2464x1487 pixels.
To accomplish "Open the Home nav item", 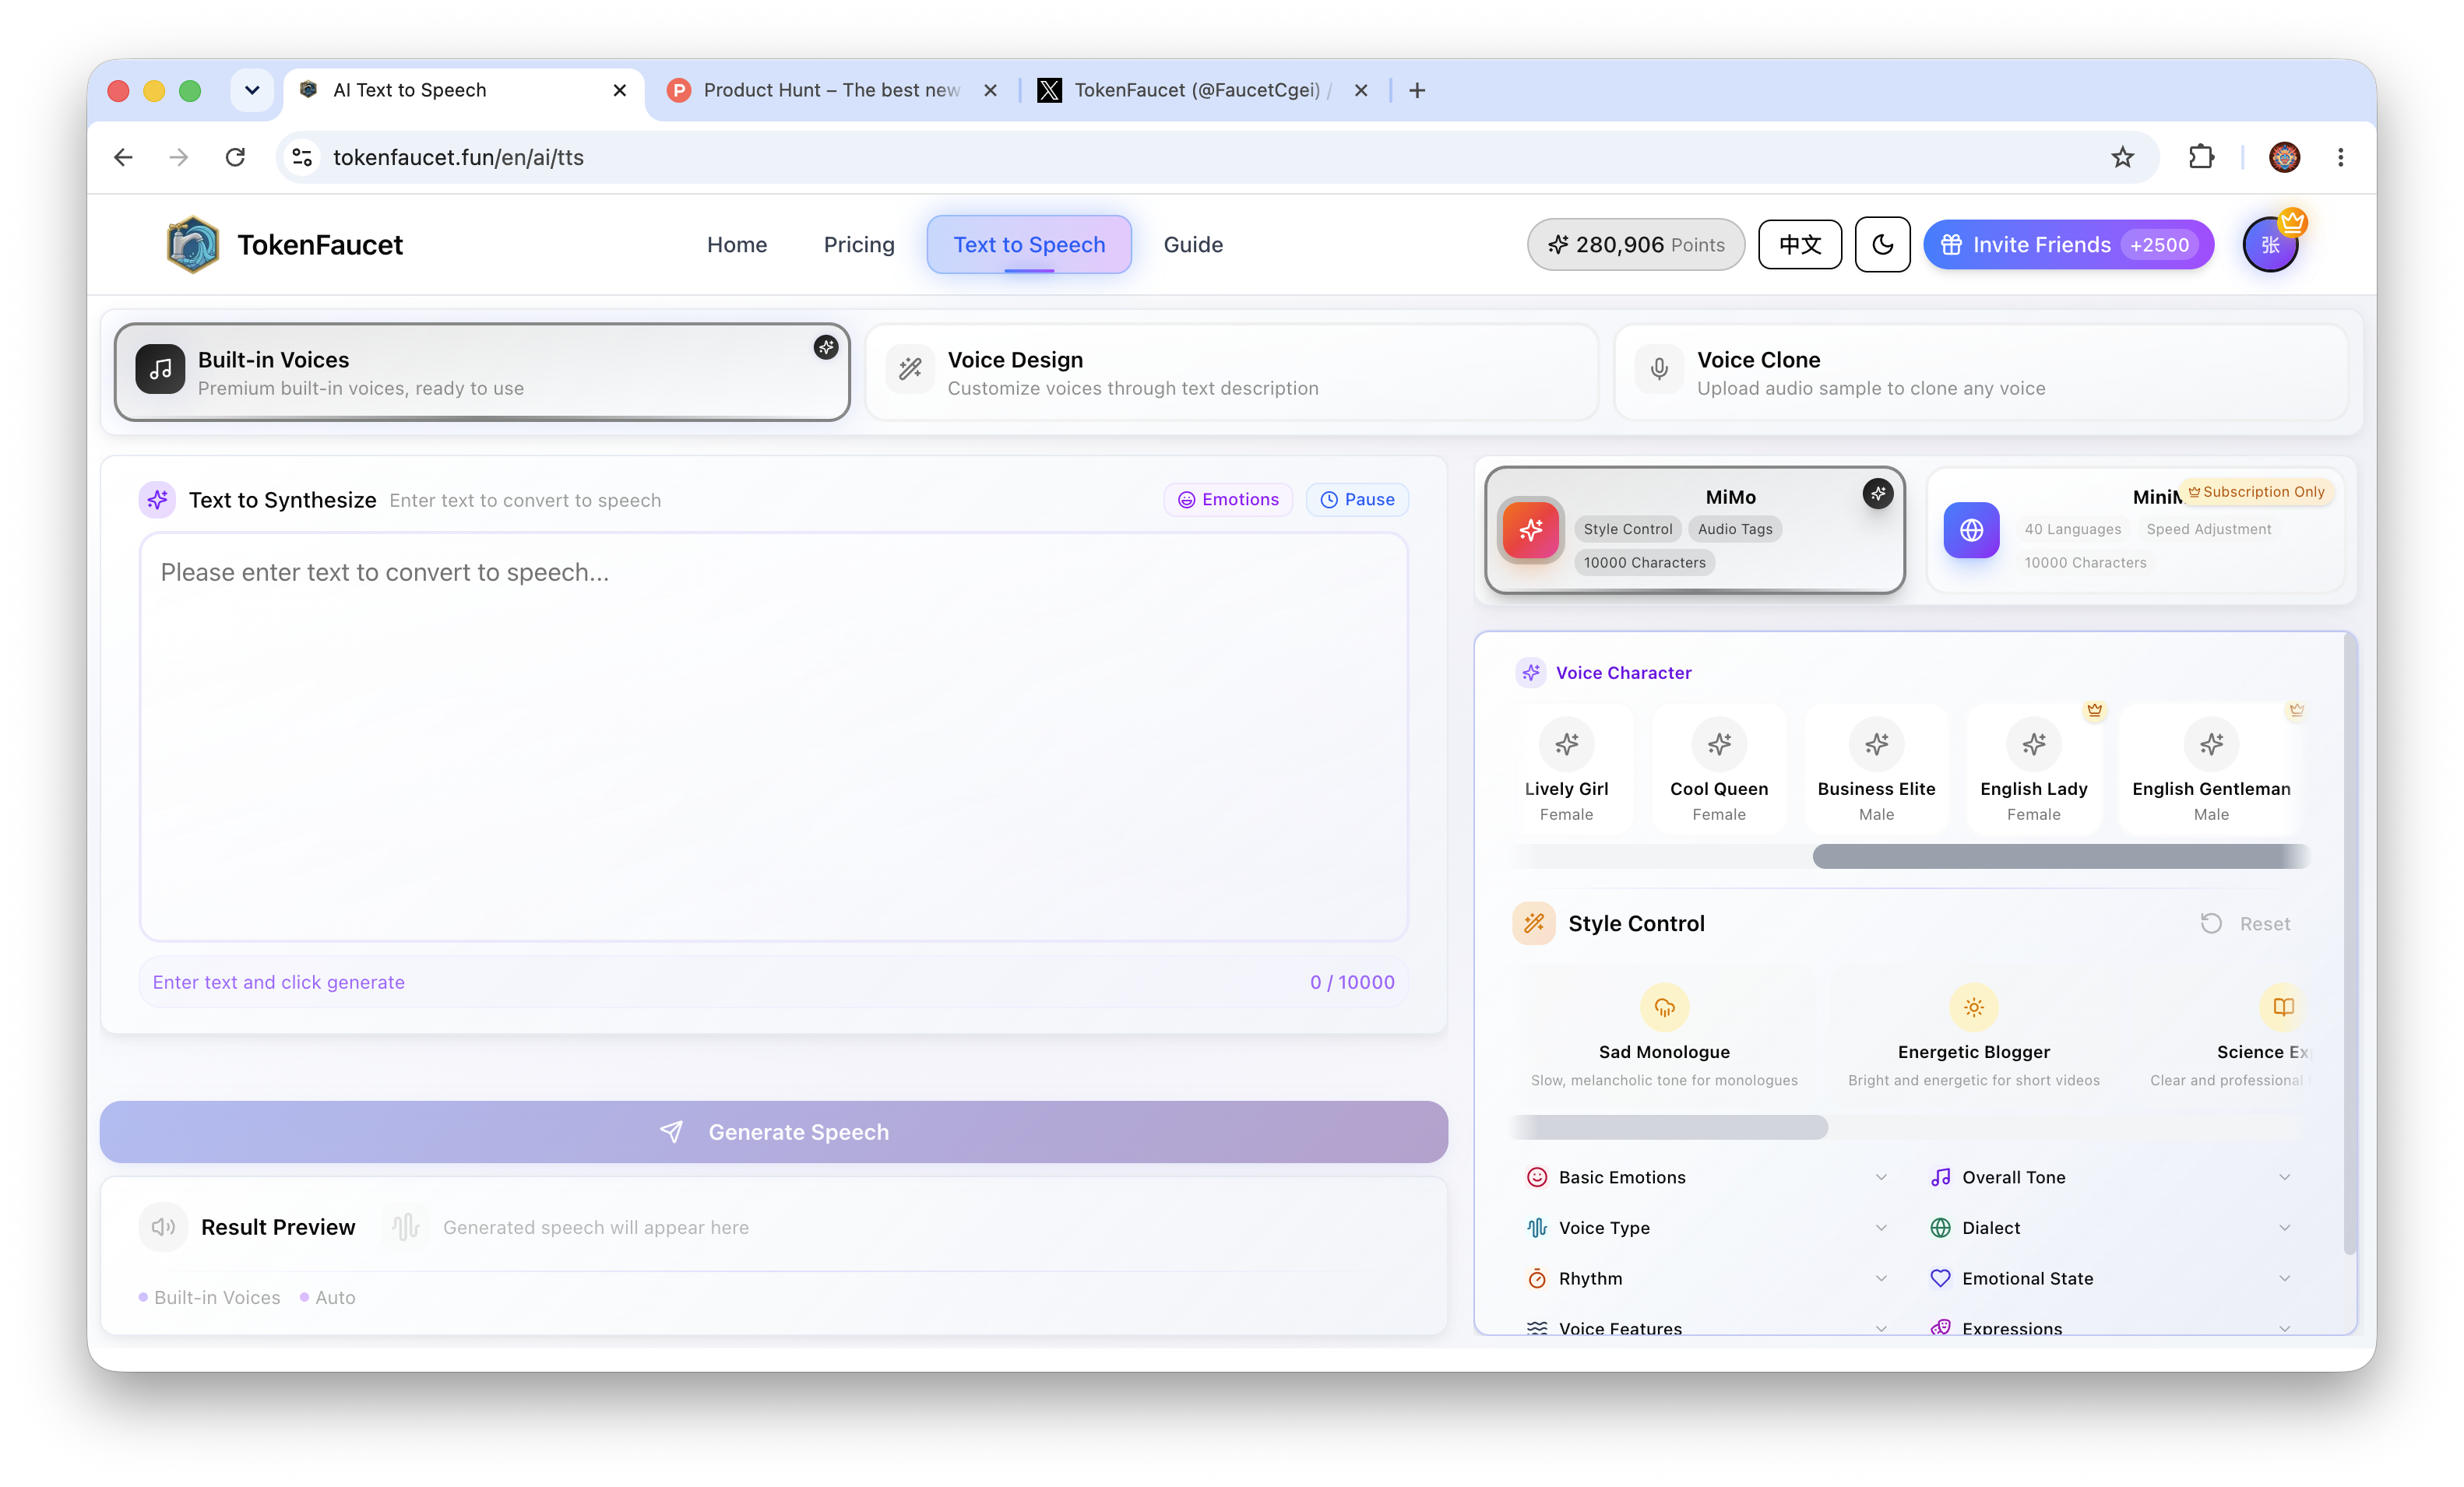I will (737, 245).
